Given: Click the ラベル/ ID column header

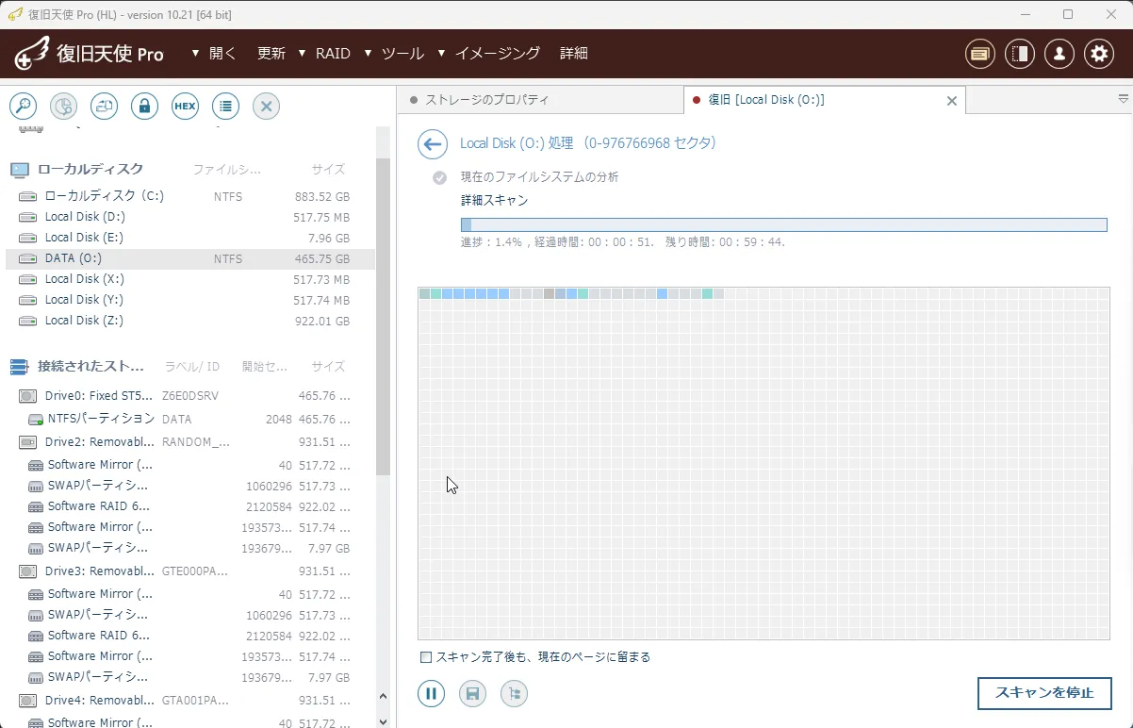Looking at the screenshot, I should (x=191, y=366).
